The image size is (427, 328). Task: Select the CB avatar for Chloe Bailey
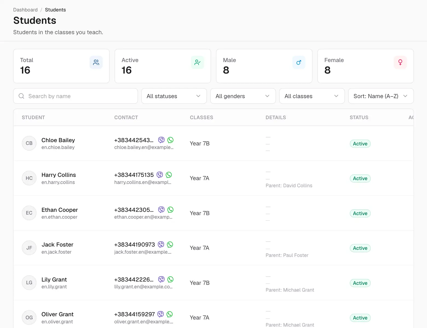point(29,143)
